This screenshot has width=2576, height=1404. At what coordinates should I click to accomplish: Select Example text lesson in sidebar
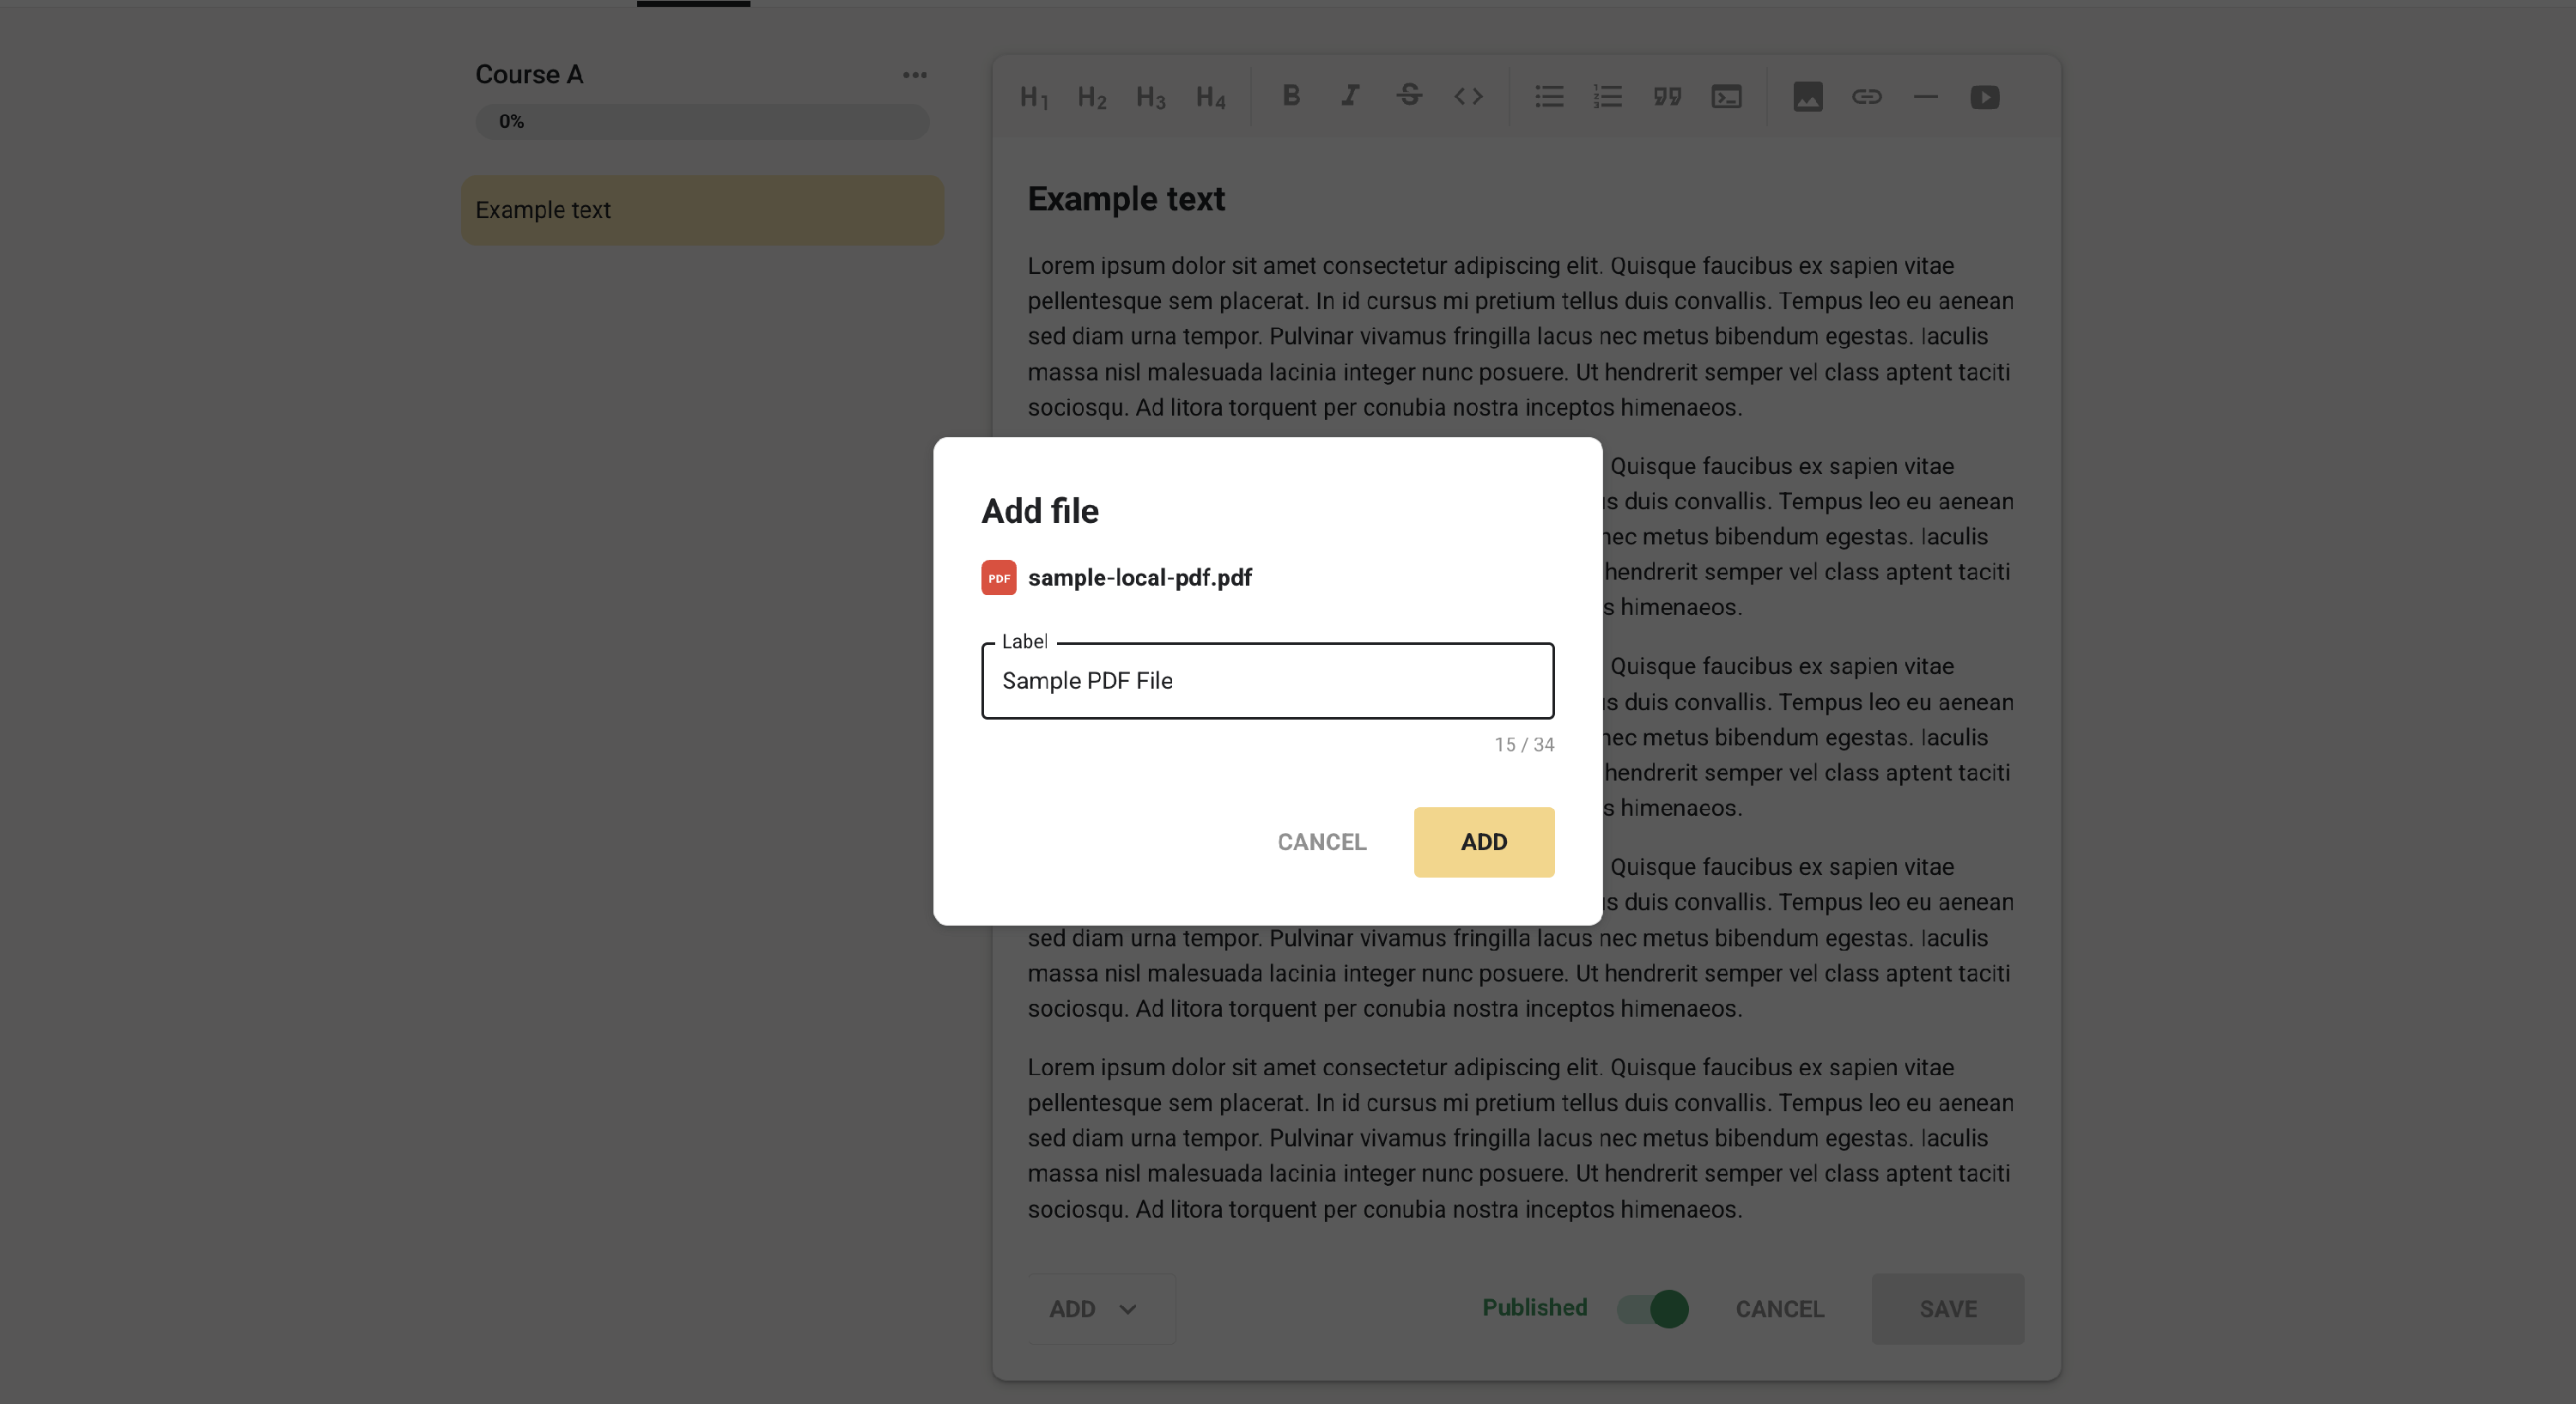click(x=702, y=210)
